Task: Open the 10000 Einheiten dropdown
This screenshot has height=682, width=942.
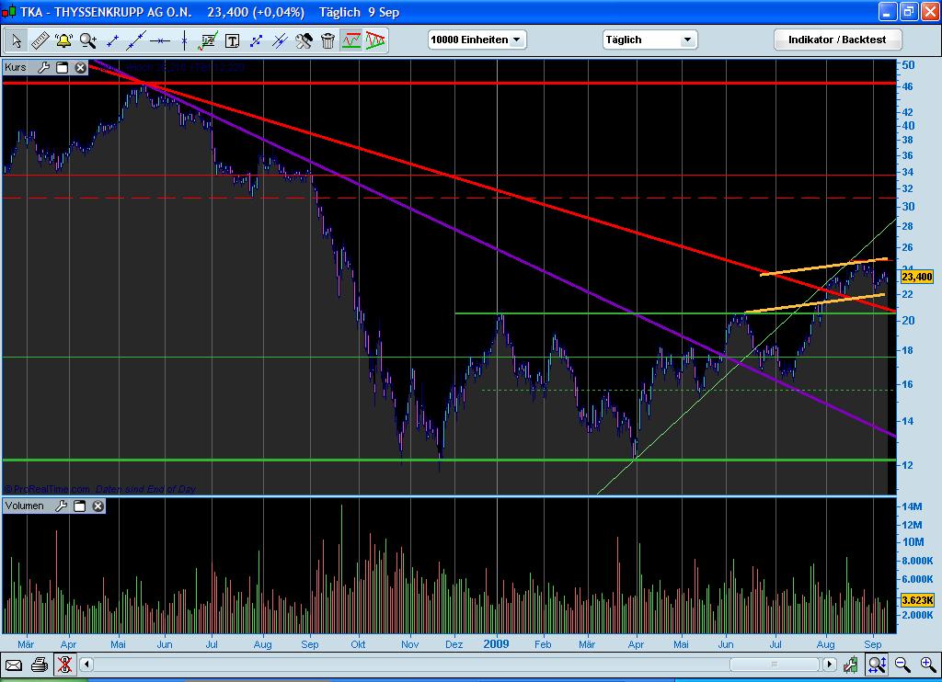Action: click(477, 40)
